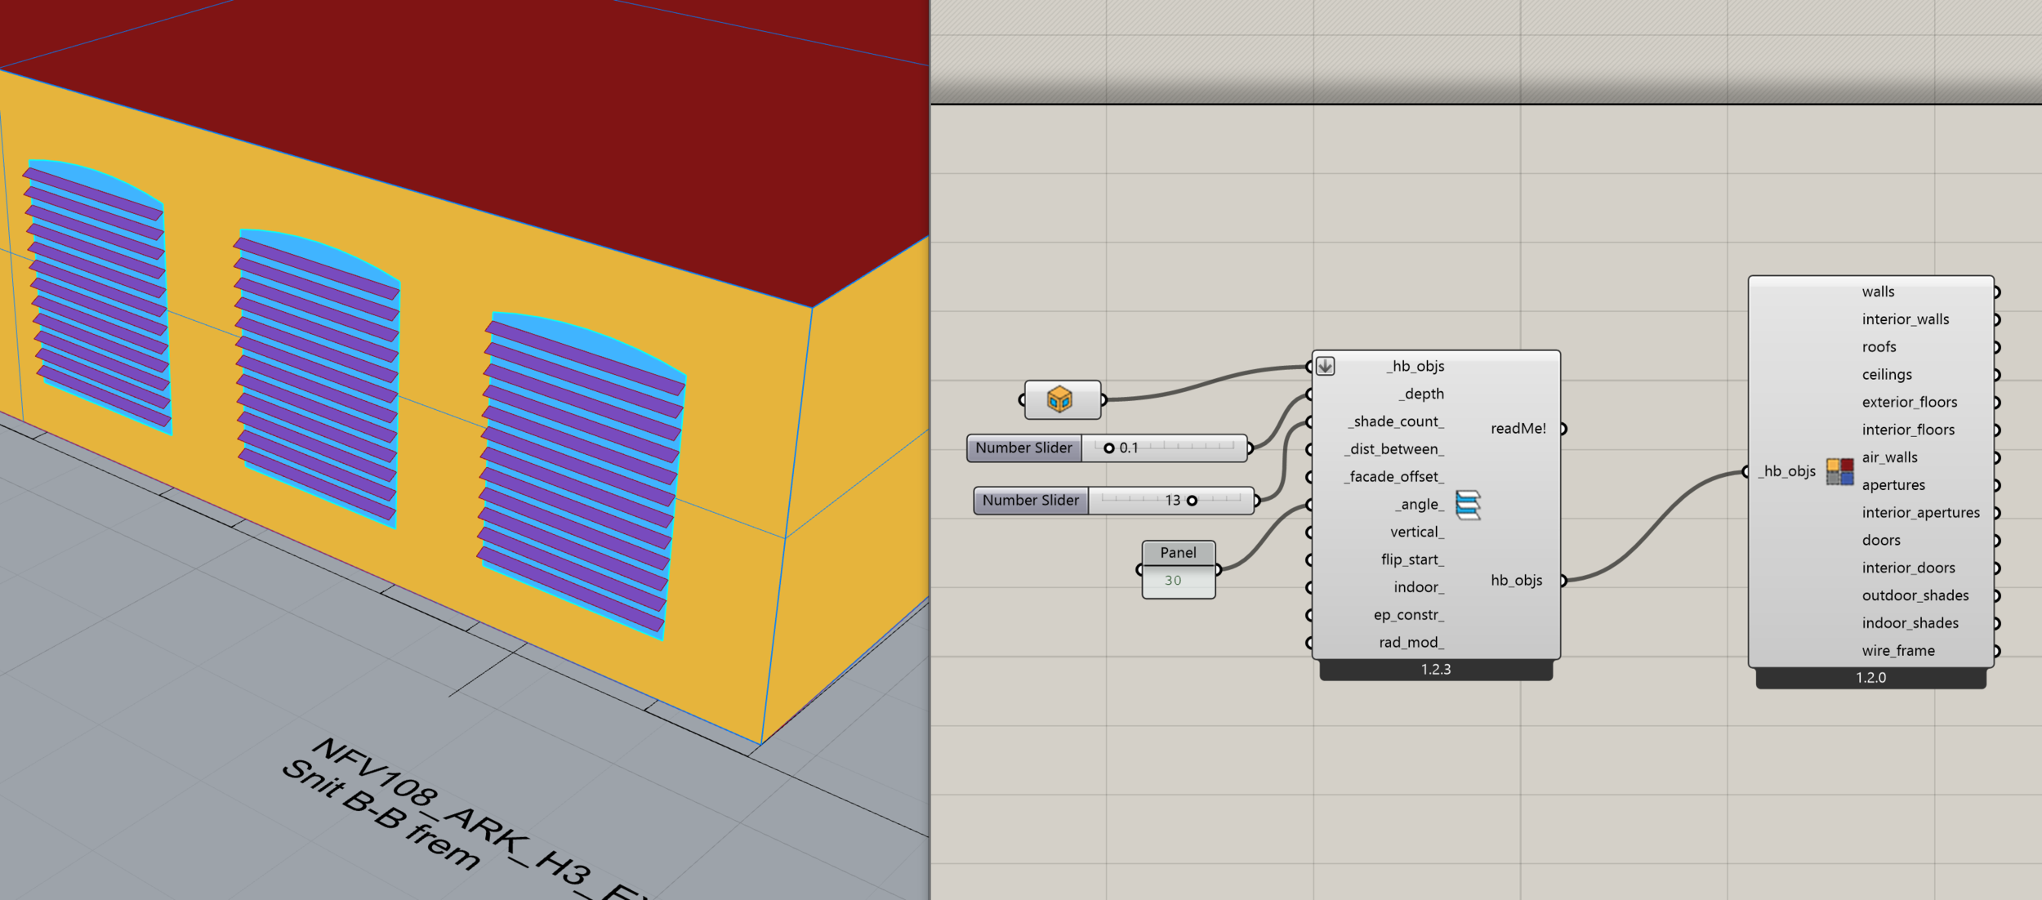
Task: Click the readMe! output port
Action: pos(1562,429)
